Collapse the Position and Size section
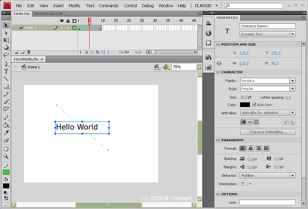The image size is (308, 209). [x=218, y=44]
